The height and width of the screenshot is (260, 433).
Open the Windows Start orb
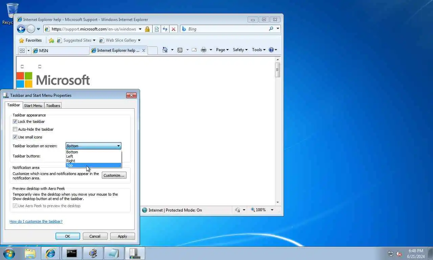(x=9, y=253)
